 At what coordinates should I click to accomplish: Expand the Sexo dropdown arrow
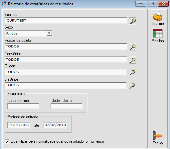pos(49,33)
